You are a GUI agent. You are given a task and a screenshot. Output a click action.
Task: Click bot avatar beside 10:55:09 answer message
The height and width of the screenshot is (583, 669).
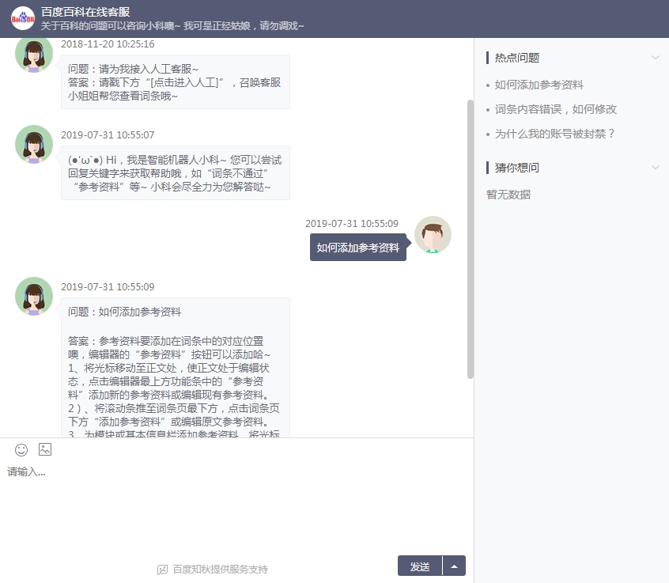pos(34,296)
